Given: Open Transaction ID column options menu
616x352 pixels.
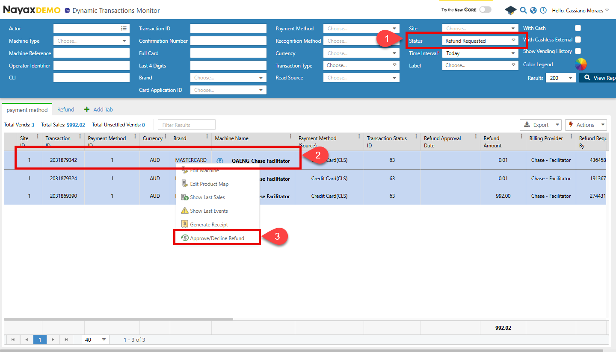Looking at the screenshot, I should click(80, 137).
